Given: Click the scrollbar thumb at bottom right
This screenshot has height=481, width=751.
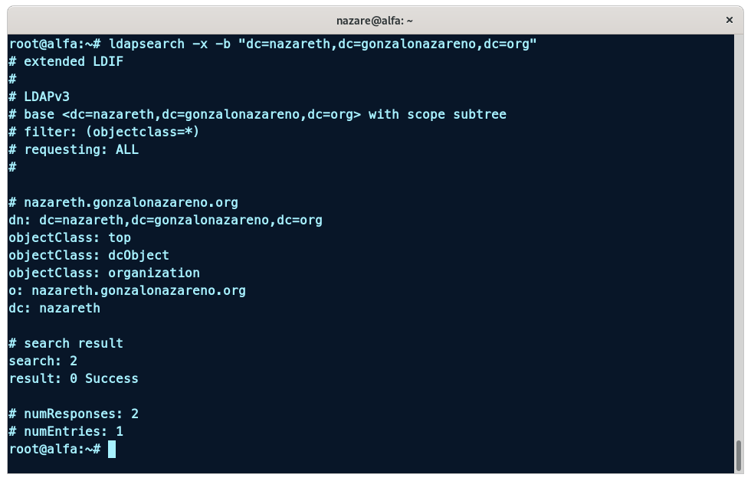Looking at the screenshot, I should click(739, 456).
